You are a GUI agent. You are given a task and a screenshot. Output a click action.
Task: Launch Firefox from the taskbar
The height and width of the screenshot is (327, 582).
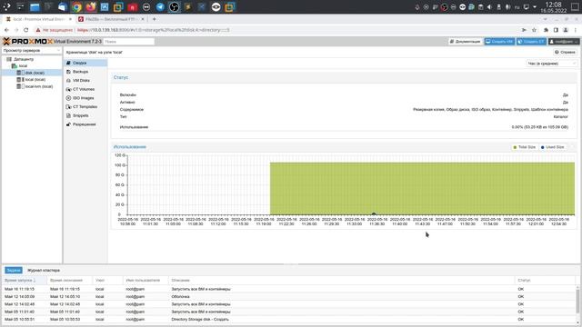tap(91, 6)
